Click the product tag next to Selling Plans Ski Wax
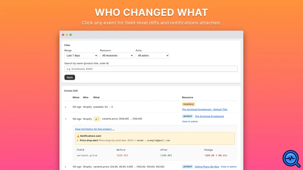Screen dimensions: 303x170 (187, 167)
